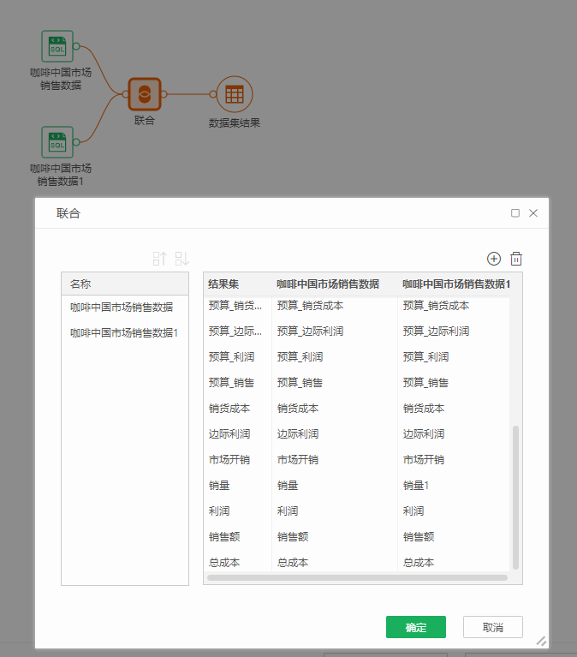Image resolution: width=577 pixels, height=657 pixels.
Task: Select 咖啡中国市场销售数据 in the name list
Action: (122, 307)
